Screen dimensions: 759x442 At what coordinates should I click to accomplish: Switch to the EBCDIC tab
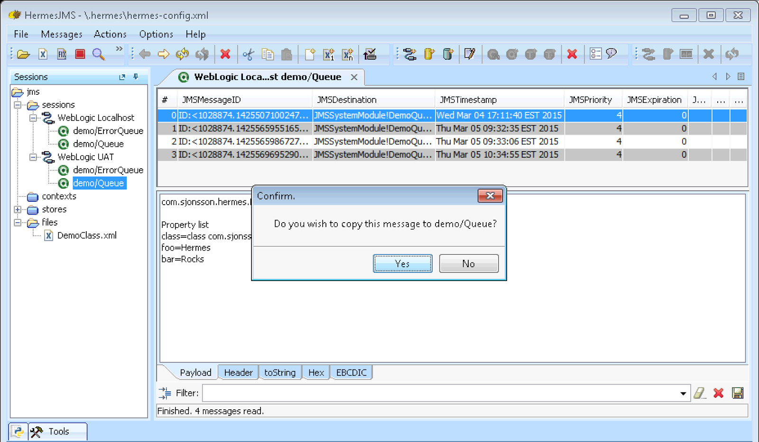tap(351, 372)
